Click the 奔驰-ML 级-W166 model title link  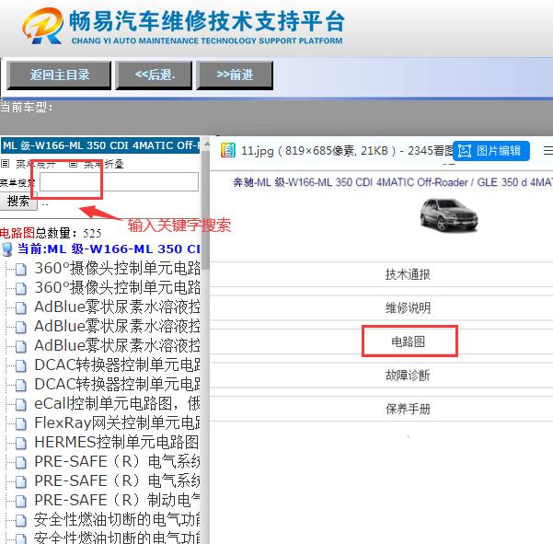[x=393, y=182]
